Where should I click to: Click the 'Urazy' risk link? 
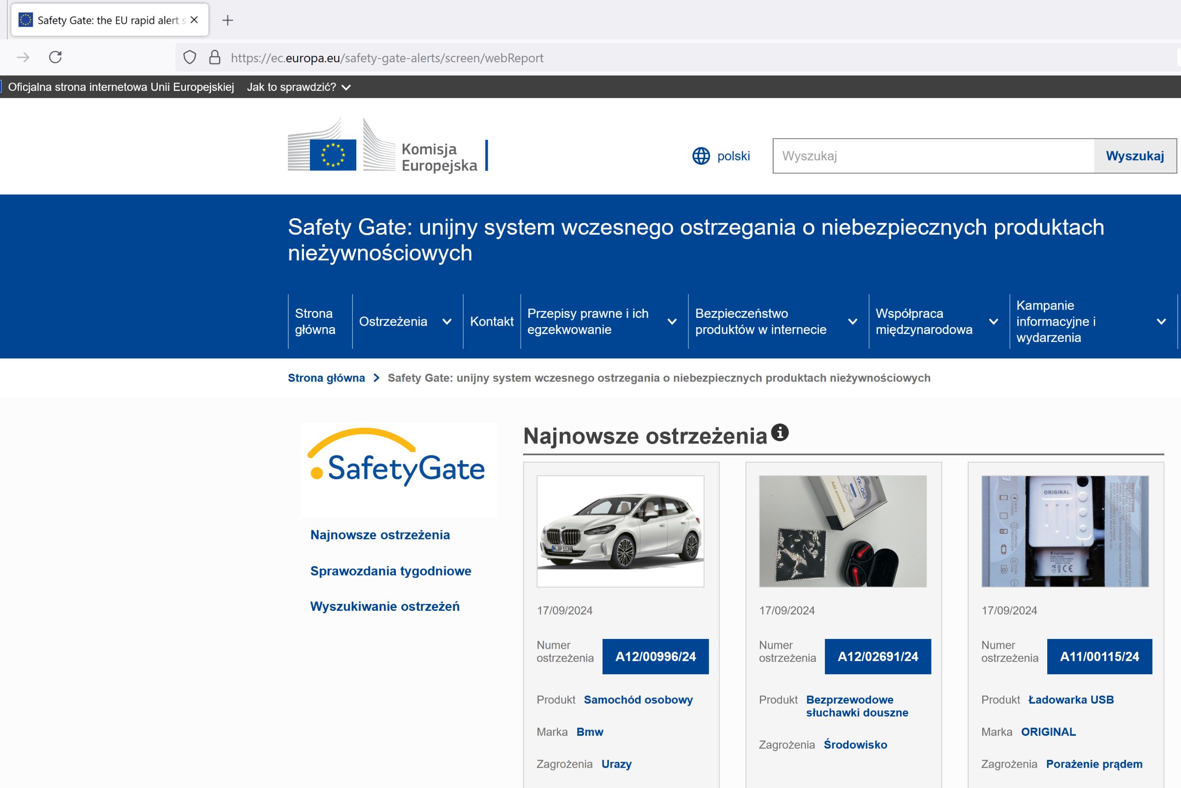(x=616, y=764)
